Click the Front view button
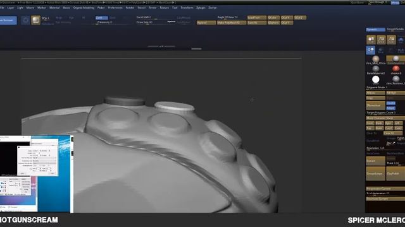This screenshot has width=405, height=227. [x=370, y=124]
